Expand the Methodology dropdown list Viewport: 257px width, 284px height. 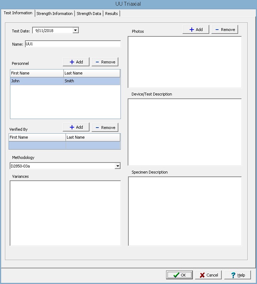tap(117, 166)
